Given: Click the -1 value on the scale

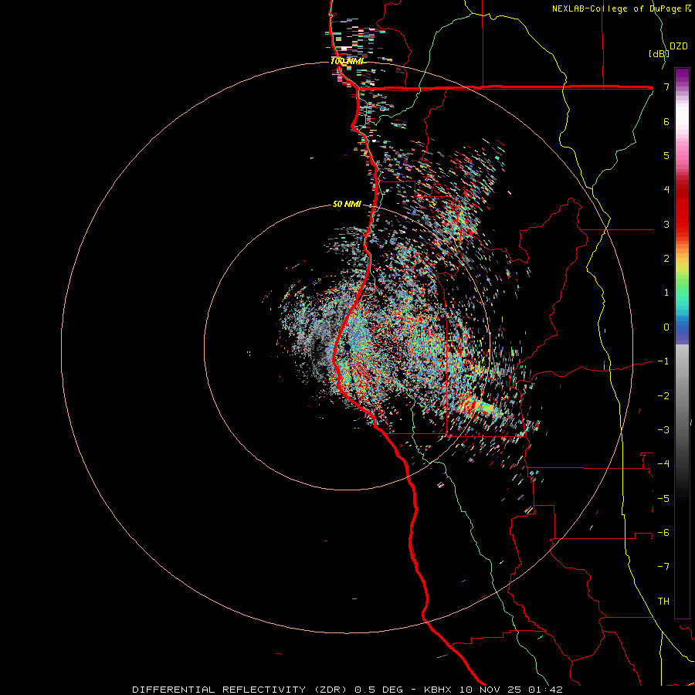Looking at the screenshot, I should [663, 361].
